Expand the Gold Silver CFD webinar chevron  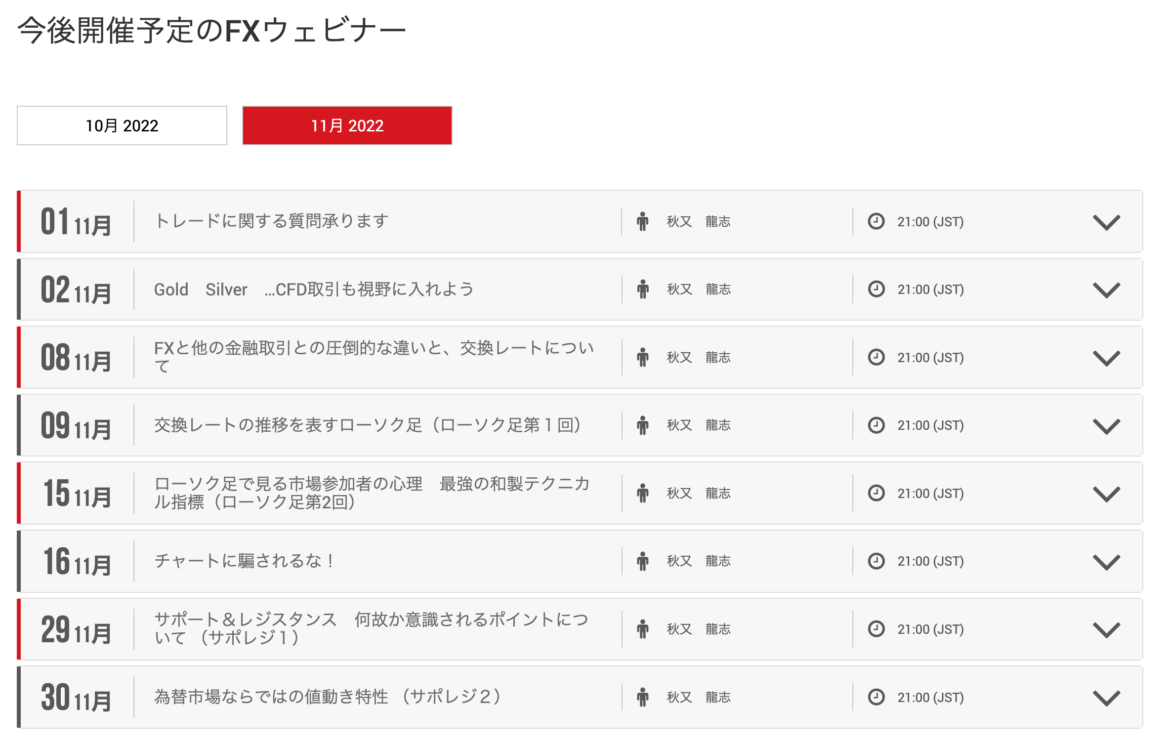tap(1106, 290)
